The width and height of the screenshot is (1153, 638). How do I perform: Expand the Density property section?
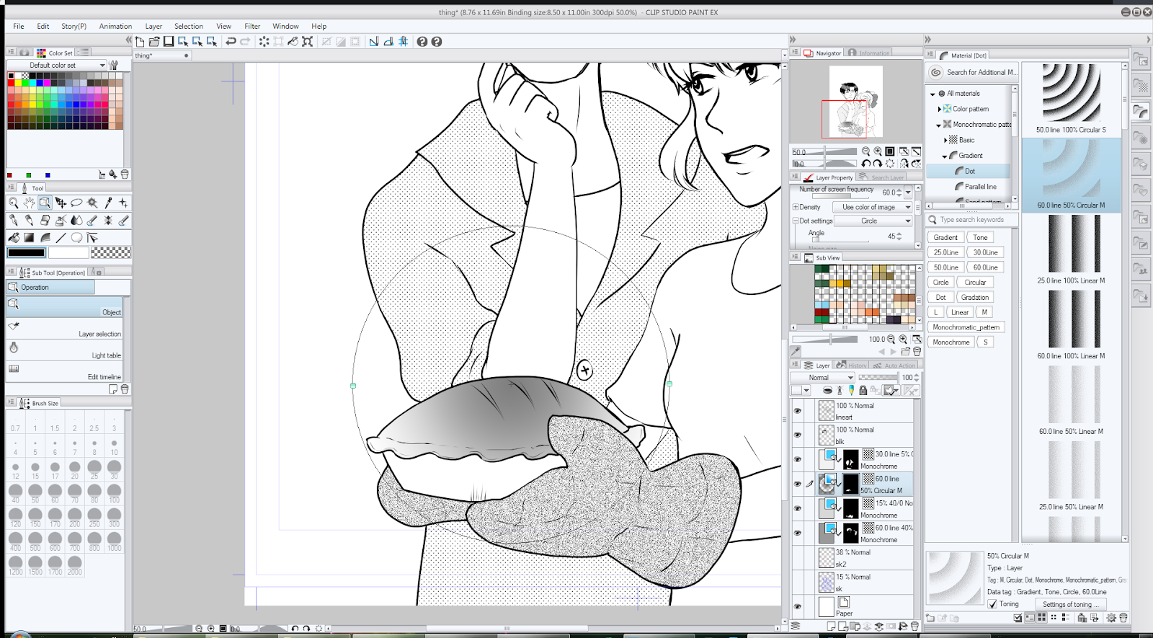coord(796,207)
